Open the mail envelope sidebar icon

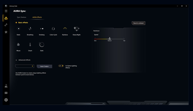[6, 93]
